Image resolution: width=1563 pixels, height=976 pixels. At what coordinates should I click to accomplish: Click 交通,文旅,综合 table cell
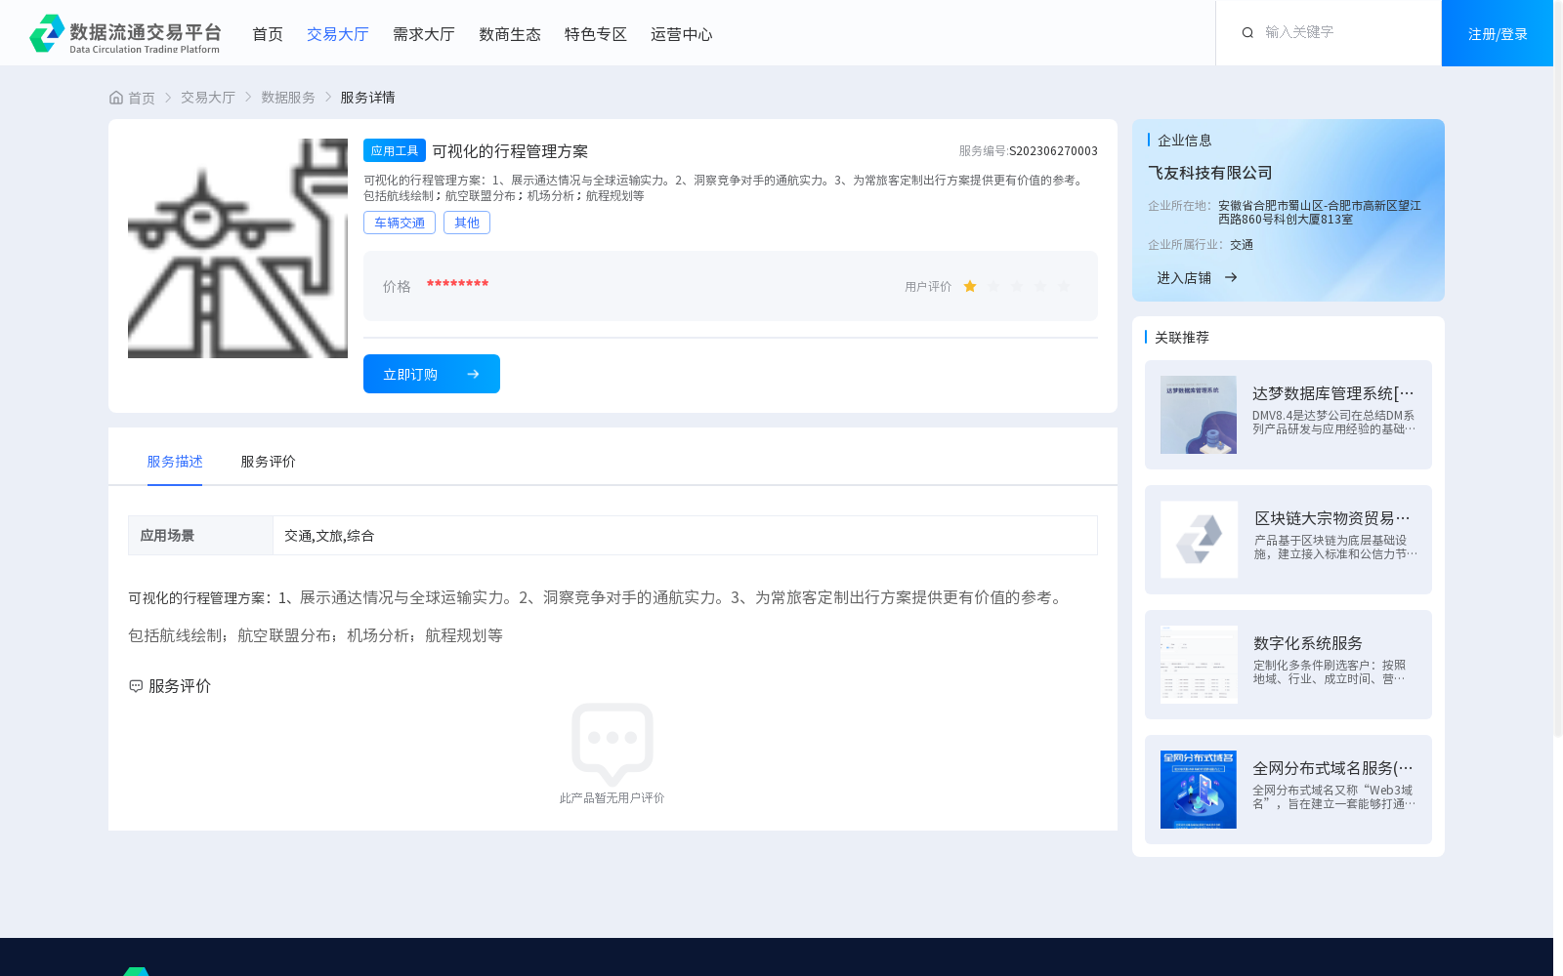pyautogui.click(x=685, y=536)
